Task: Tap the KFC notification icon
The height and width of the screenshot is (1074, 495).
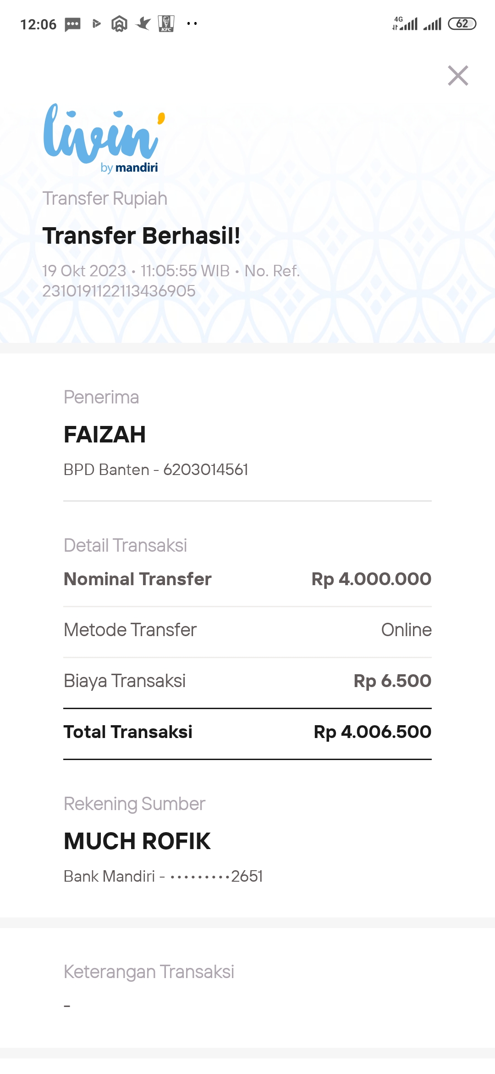Action: click(166, 23)
